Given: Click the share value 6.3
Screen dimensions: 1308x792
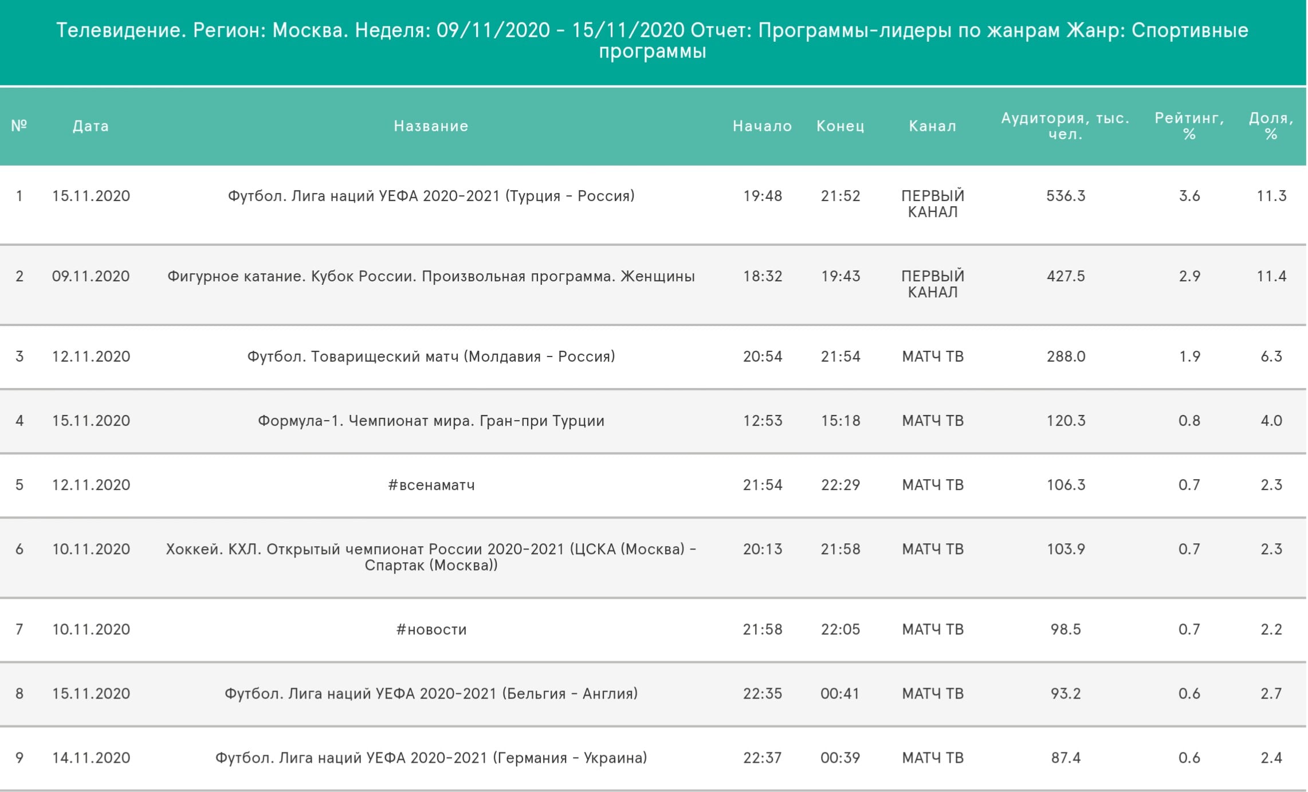Looking at the screenshot, I should pos(1271,356).
